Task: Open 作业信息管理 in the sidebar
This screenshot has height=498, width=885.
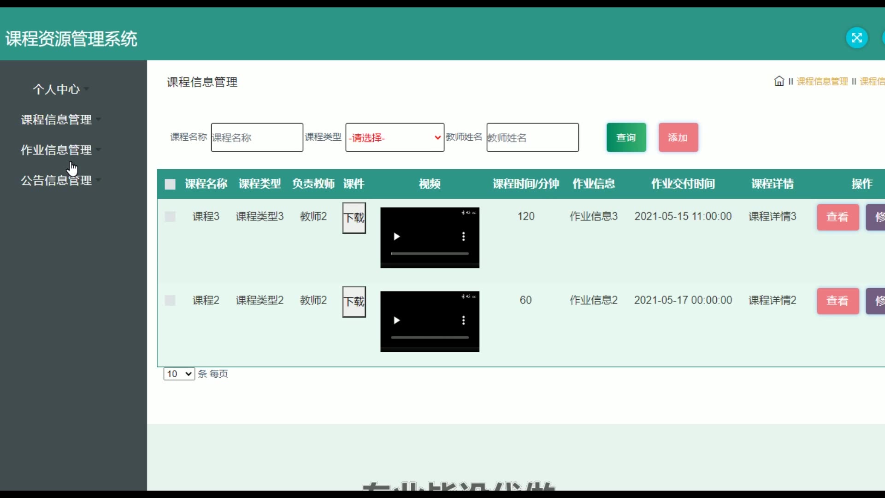Action: coord(56,150)
